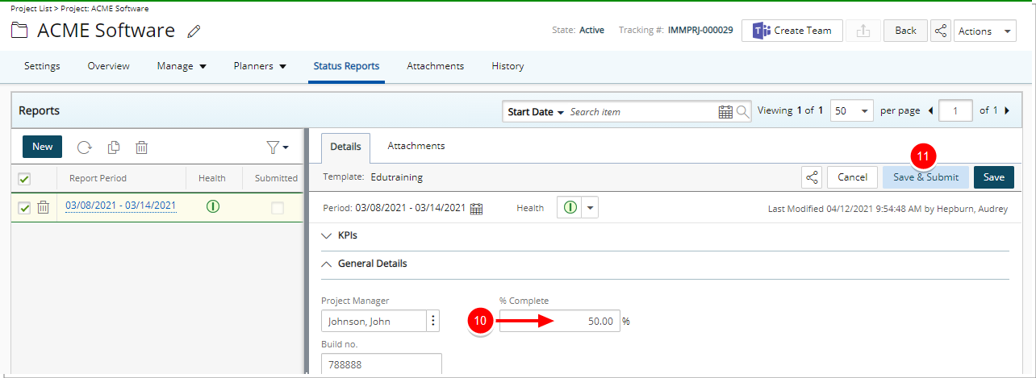Click the Health column header
The height and width of the screenshot is (378, 1036).
[212, 178]
